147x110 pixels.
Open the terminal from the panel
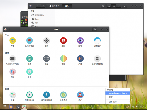pyautogui.click(x=18, y=107)
